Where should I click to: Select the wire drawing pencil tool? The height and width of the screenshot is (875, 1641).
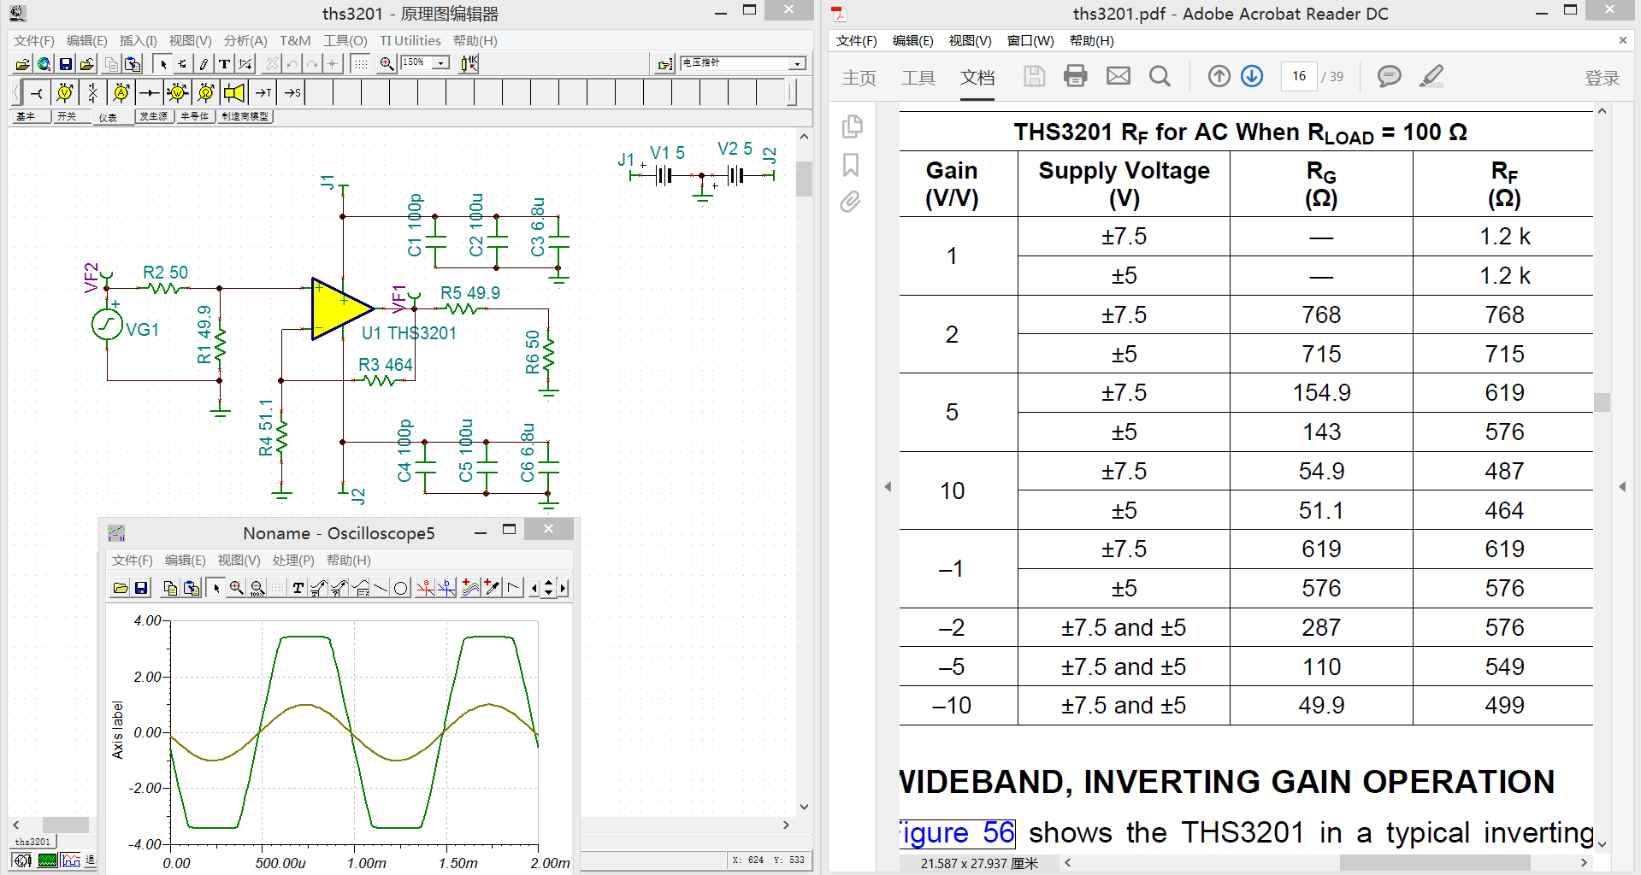(x=204, y=64)
